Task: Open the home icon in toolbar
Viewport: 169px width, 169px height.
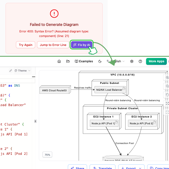Action: tap(59, 61)
